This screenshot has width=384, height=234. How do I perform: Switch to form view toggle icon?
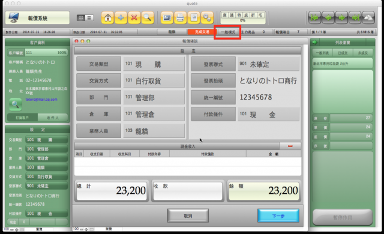point(81,18)
